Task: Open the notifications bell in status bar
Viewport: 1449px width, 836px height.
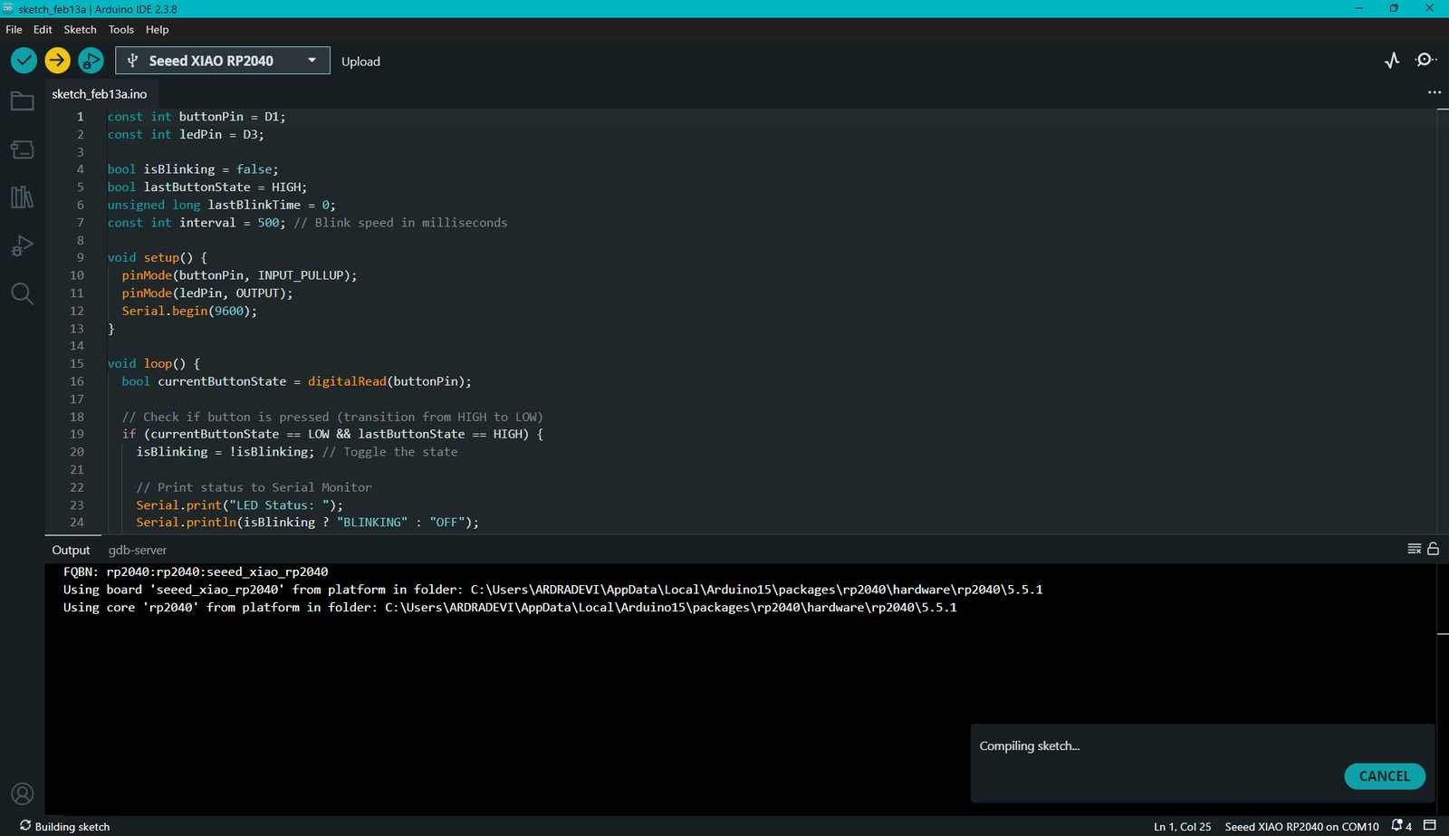Action: tap(1400, 826)
